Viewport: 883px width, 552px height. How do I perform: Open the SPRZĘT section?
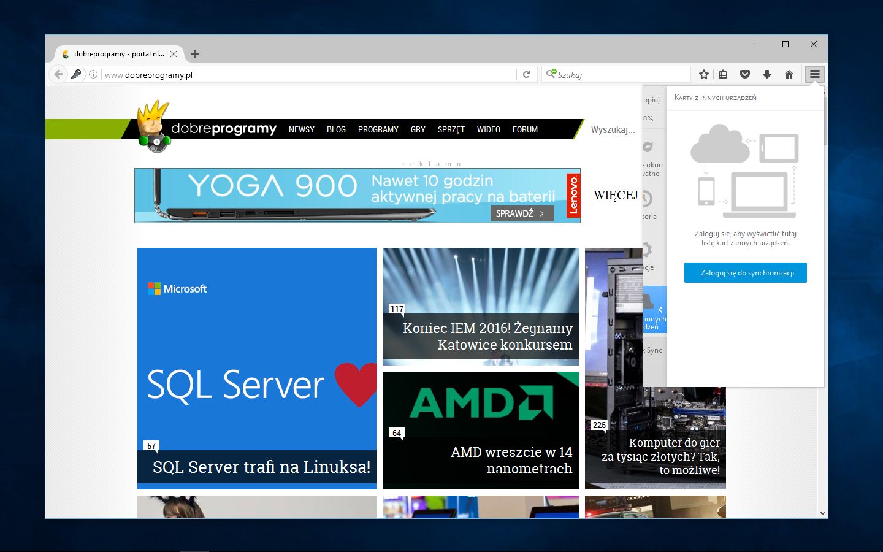451,129
